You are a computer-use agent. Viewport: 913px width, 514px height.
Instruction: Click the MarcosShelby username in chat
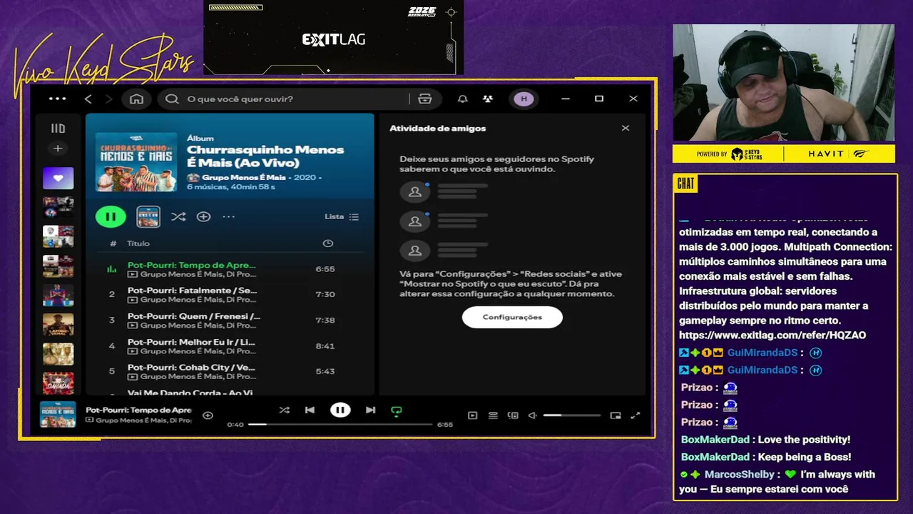pyautogui.click(x=739, y=474)
